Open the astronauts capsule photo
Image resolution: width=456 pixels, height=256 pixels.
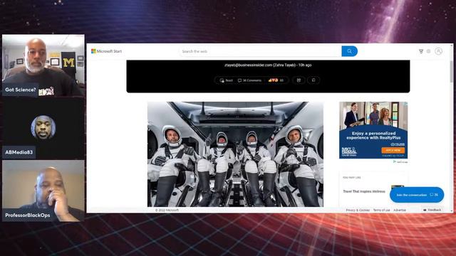235,154
